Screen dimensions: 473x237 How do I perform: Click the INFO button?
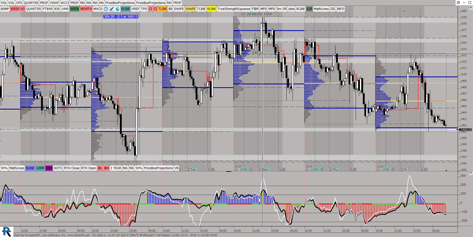tap(340, 9)
